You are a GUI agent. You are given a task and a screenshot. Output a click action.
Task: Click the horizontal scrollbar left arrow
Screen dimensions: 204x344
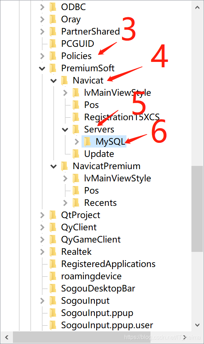click(x=7, y=337)
